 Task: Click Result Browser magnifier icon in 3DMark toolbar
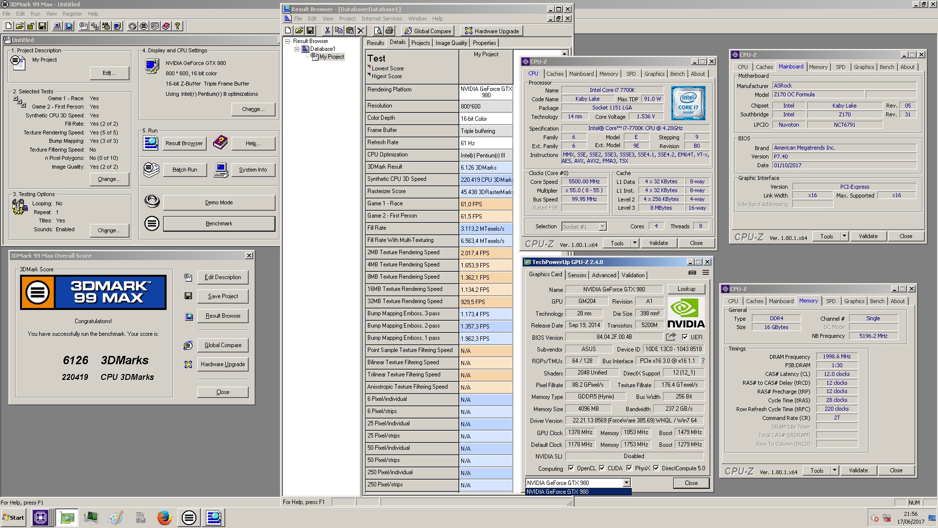point(68,26)
